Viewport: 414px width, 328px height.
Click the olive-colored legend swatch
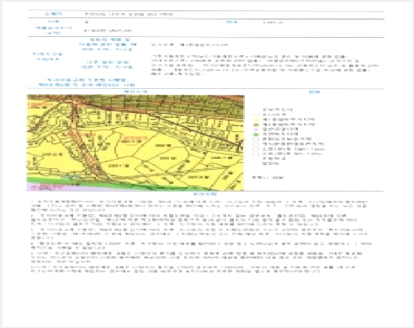point(256,125)
